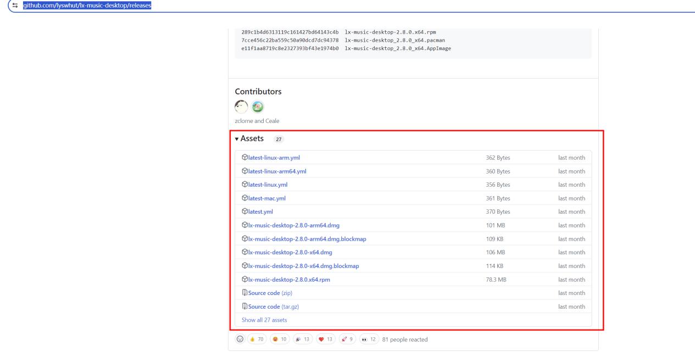Collapse the Assets section
Screen dimensions: 695x362
[x=237, y=140]
